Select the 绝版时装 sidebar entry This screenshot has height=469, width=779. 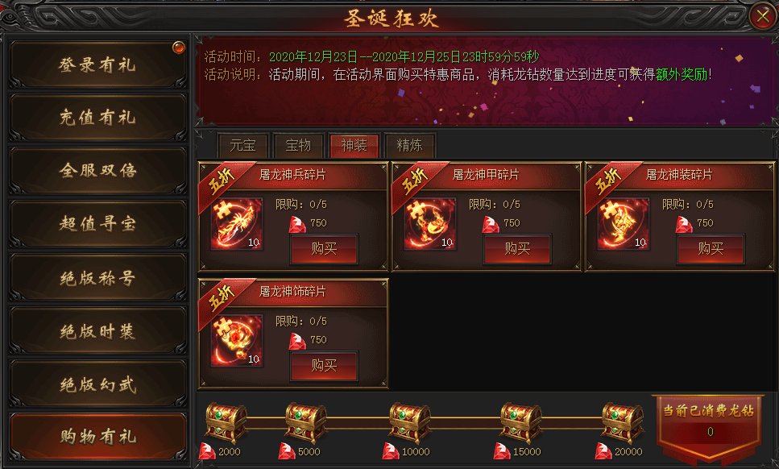[x=97, y=331]
